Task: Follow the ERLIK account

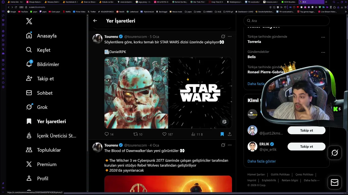Action: [306, 147]
